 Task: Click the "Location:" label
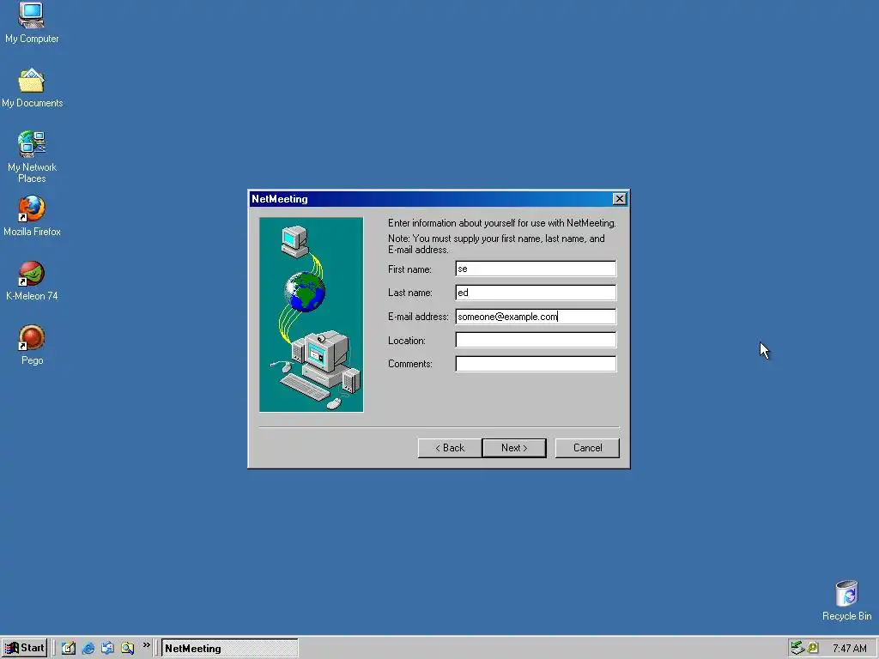pyautogui.click(x=406, y=341)
